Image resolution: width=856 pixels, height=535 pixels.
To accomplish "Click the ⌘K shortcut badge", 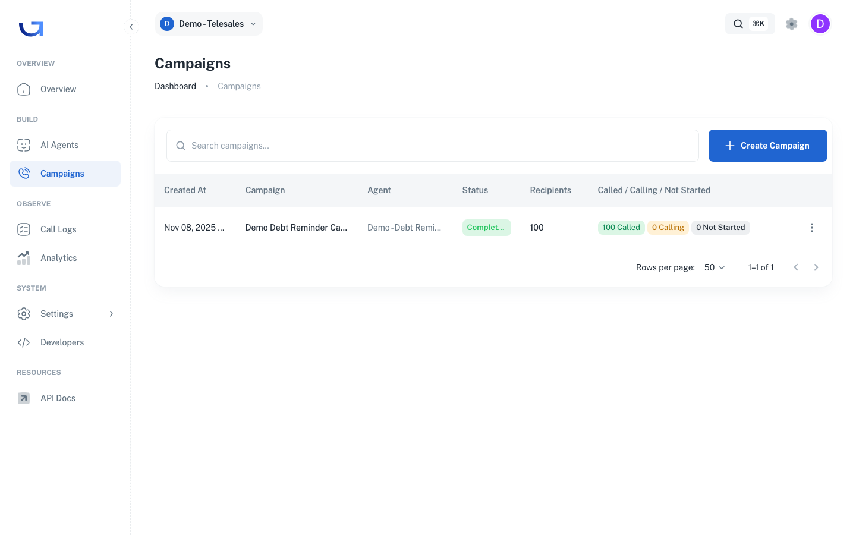I will pyautogui.click(x=759, y=24).
